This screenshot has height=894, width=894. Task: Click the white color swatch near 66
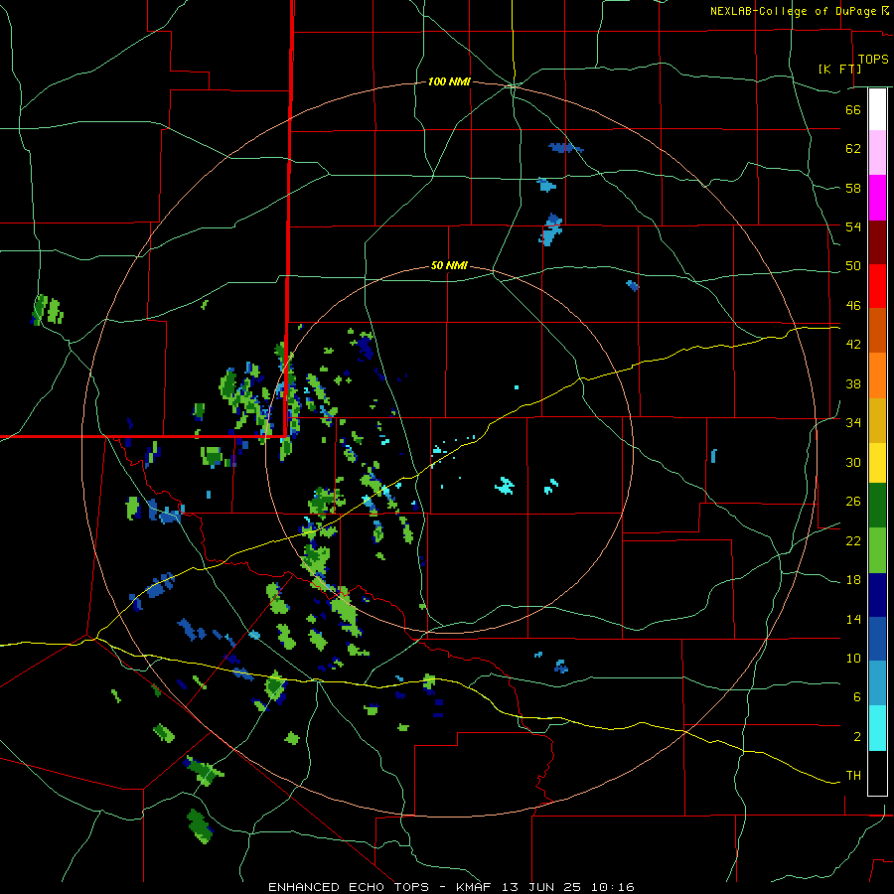[877, 109]
